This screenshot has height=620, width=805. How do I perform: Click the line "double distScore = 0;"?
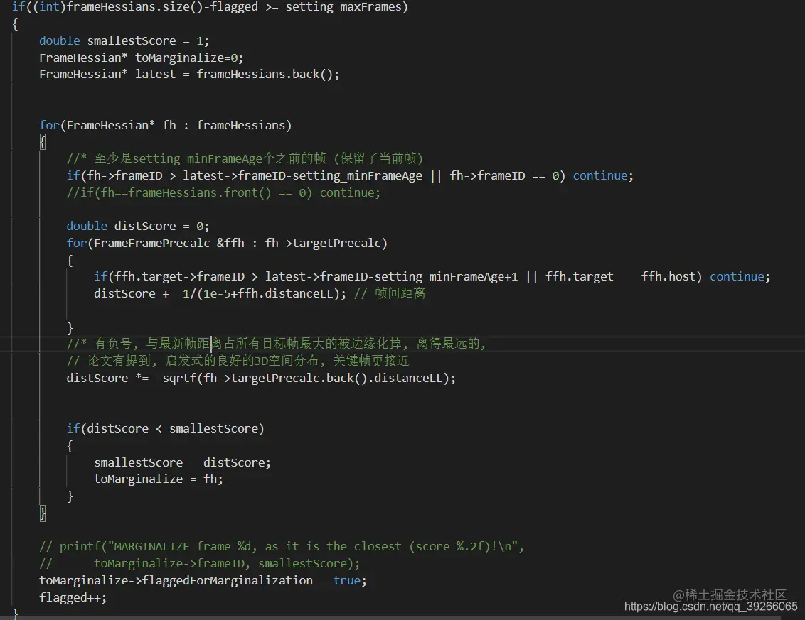(x=137, y=226)
